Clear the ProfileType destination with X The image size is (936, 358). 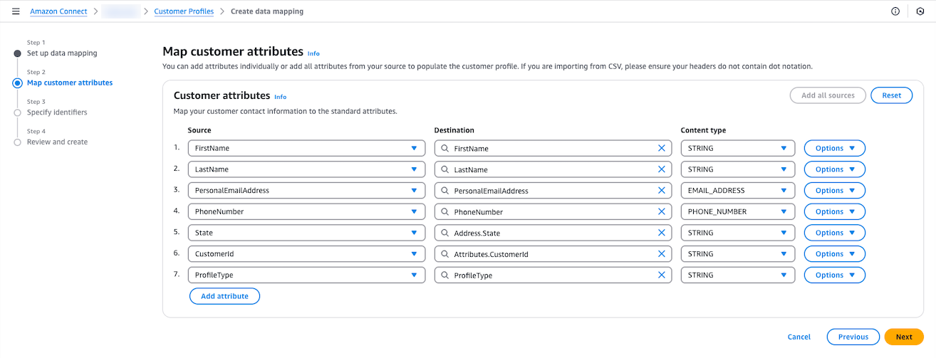(661, 275)
